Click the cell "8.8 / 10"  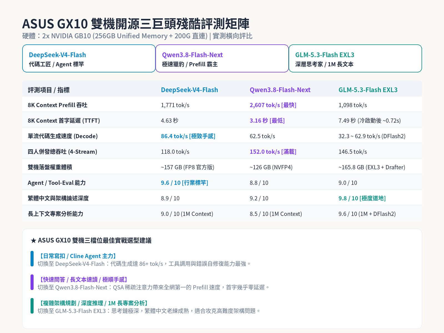259,183
